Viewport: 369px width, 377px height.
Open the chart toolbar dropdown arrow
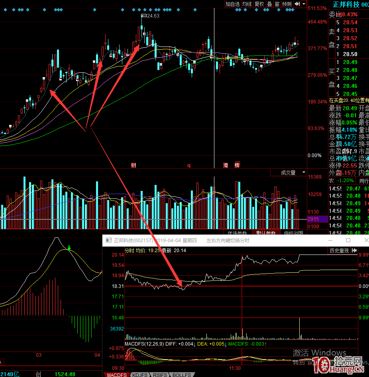coord(304,4)
